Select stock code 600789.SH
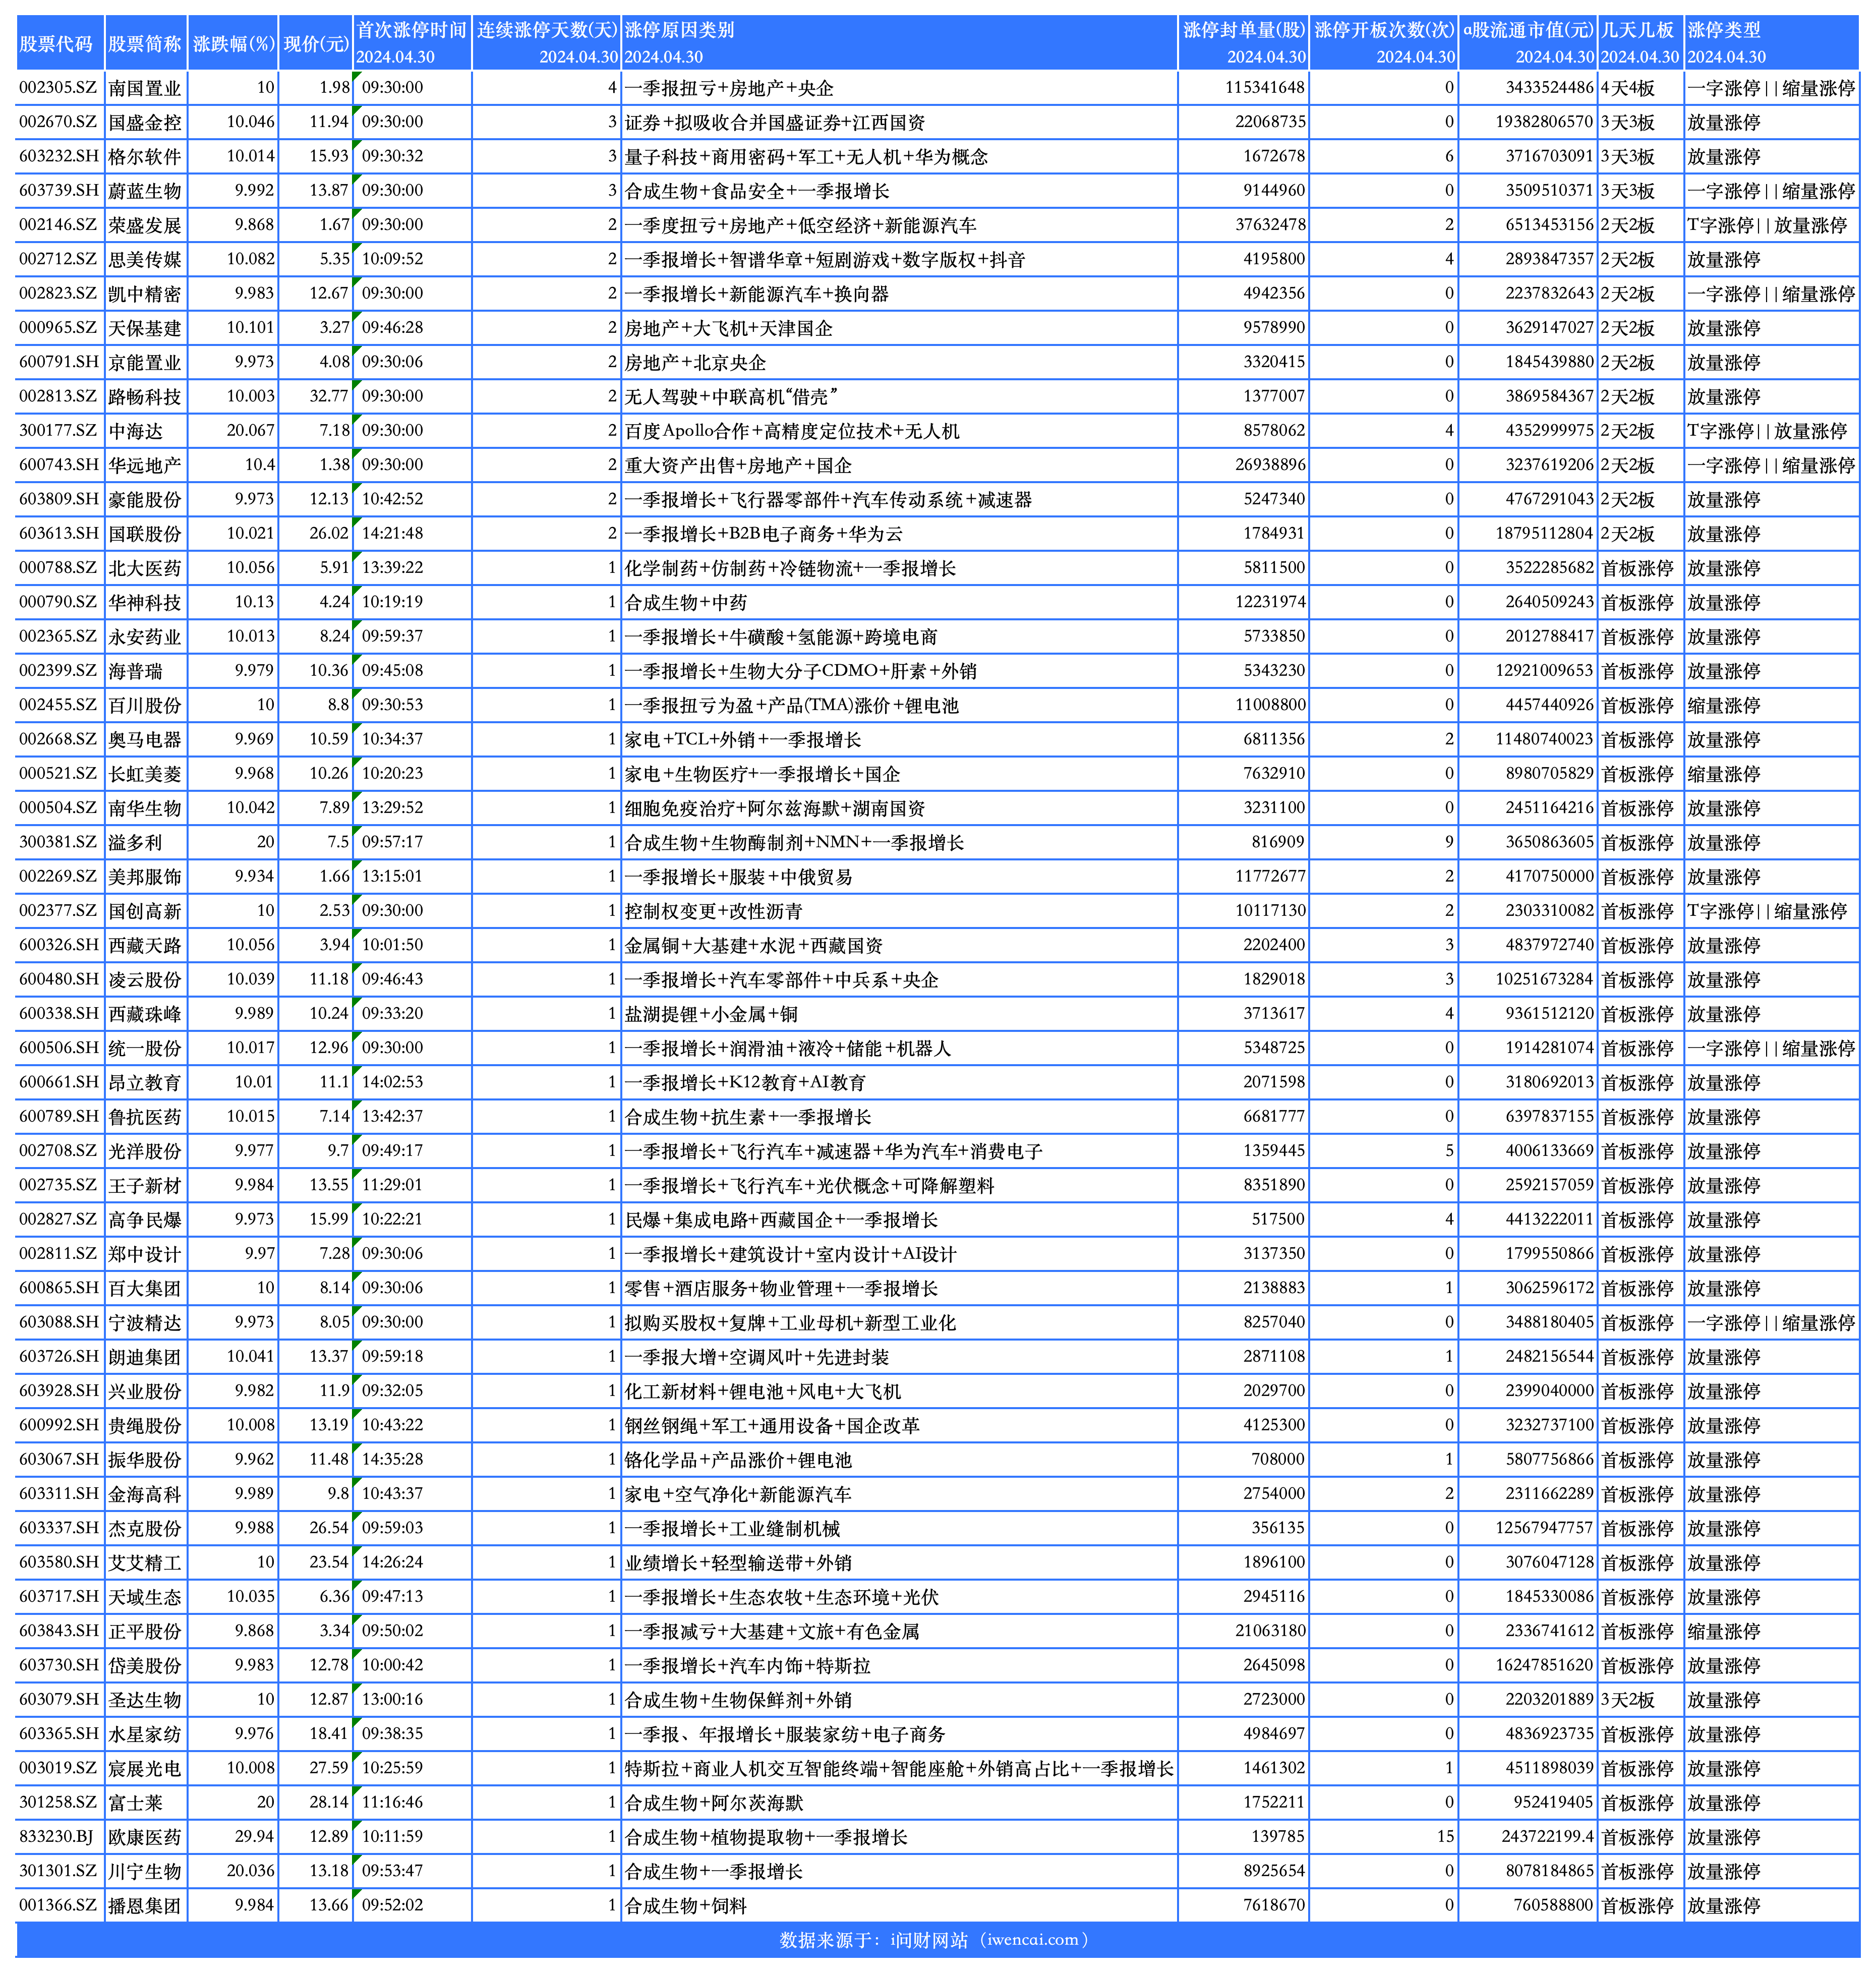This screenshot has width=1876, height=1973. click(x=59, y=1116)
